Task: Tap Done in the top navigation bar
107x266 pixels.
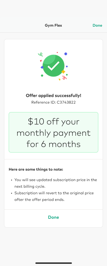Action: tap(97, 26)
